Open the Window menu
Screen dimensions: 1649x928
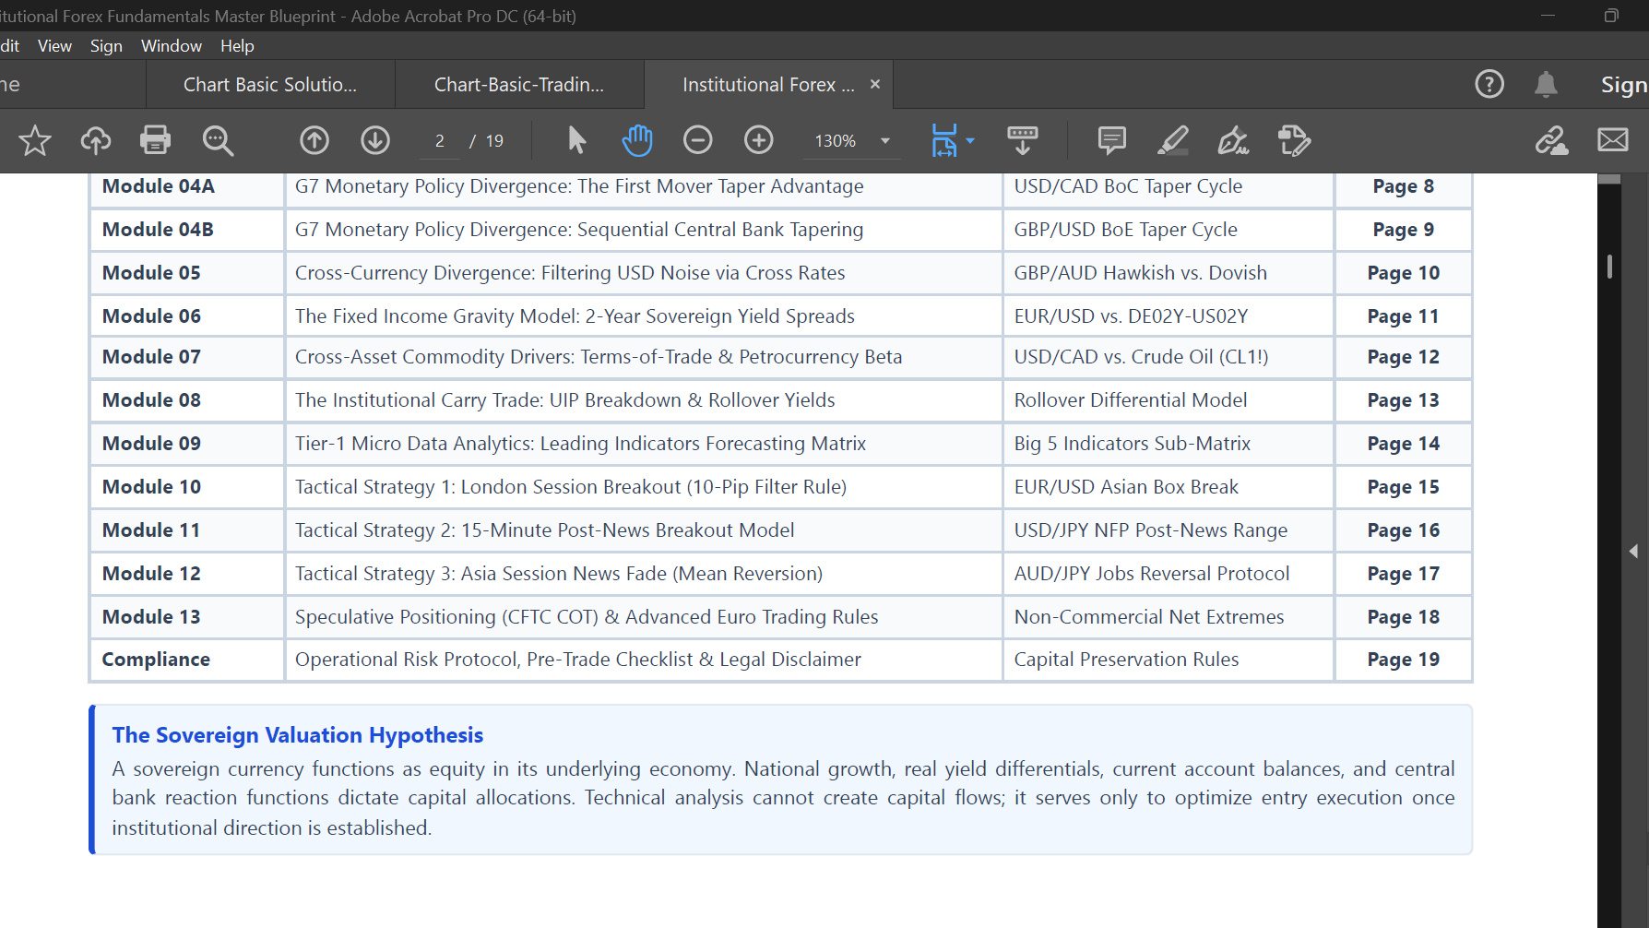[x=171, y=46]
